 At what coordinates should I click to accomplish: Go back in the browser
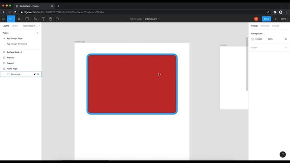click(x=4, y=12)
